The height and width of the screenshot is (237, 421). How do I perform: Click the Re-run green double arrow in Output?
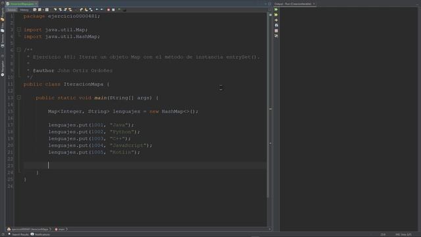pyautogui.click(x=276, y=9)
